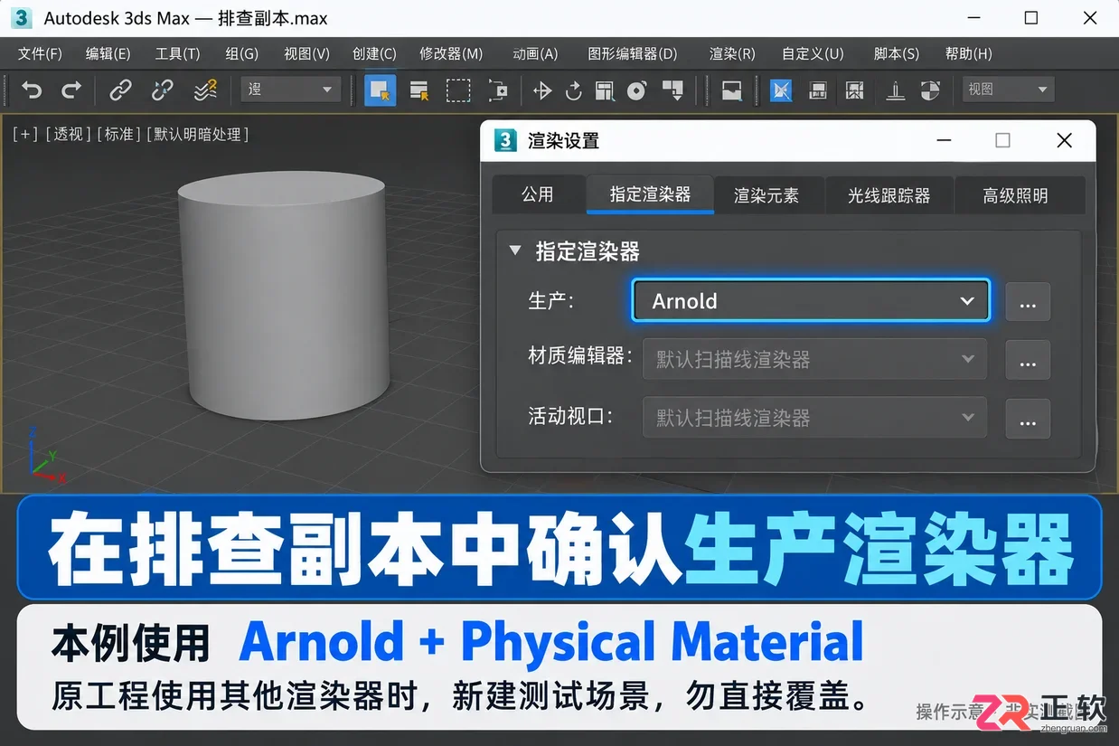This screenshot has width=1119, height=746.
Task: Activate the Select Object tool icon
Action: [380, 90]
